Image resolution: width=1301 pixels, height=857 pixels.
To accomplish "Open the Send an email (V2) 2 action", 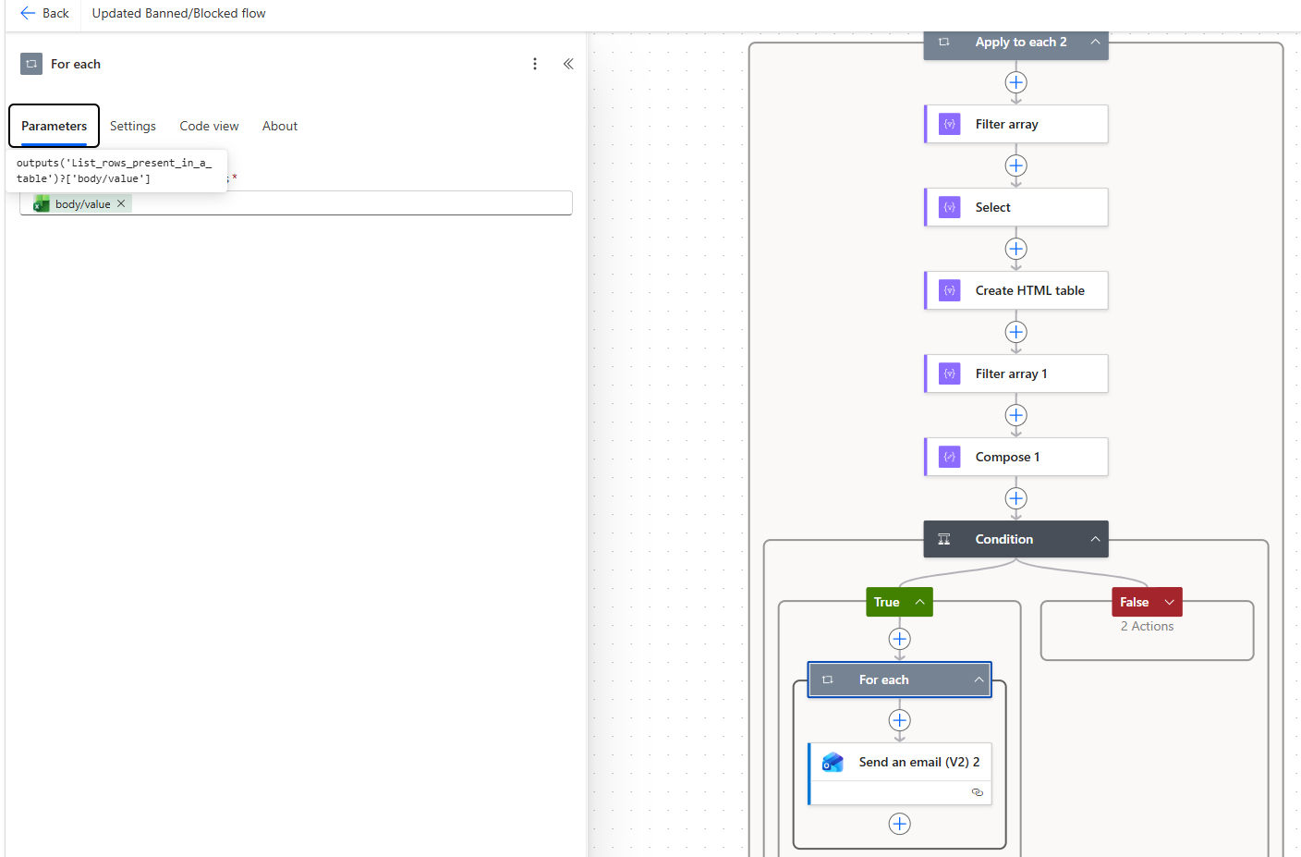I will coord(900,774).
